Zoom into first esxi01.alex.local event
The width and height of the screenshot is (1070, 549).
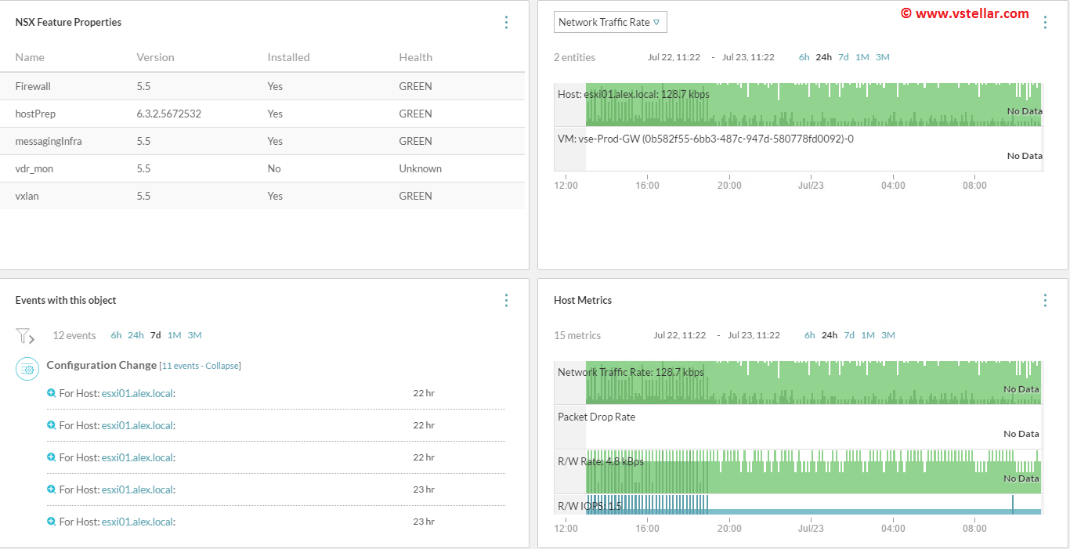click(x=52, y=393)
